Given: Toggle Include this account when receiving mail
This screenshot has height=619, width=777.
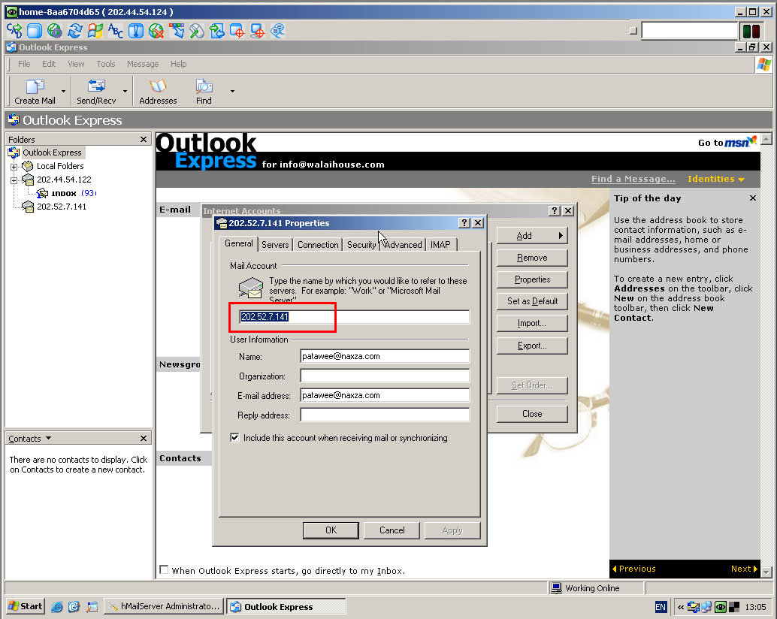Looking at the screenshot, I should coord(235,438).
